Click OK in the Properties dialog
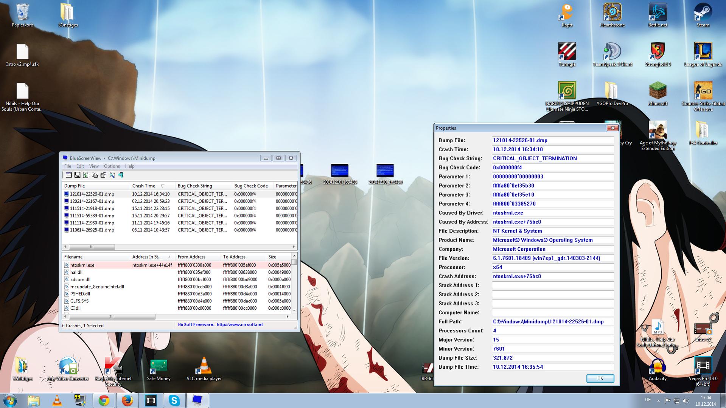Viewport: 726px width, 408px height. pyautogui.click(x=600, y=379)
